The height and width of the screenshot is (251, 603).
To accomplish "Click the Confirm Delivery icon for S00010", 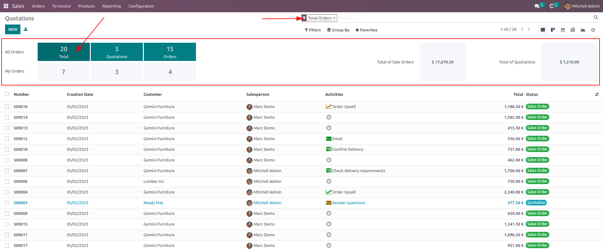I will 329,149.
